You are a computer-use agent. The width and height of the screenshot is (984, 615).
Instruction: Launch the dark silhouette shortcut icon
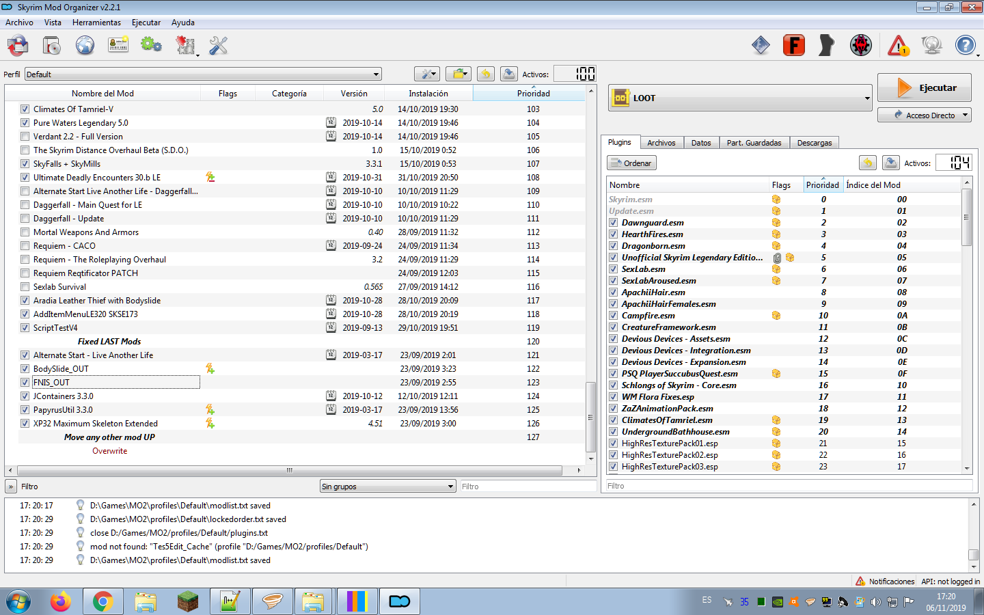(x=827, y=45)
